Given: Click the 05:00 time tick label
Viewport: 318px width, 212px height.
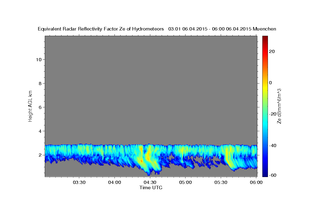Looking at the screenshot, I should (185, 182).
